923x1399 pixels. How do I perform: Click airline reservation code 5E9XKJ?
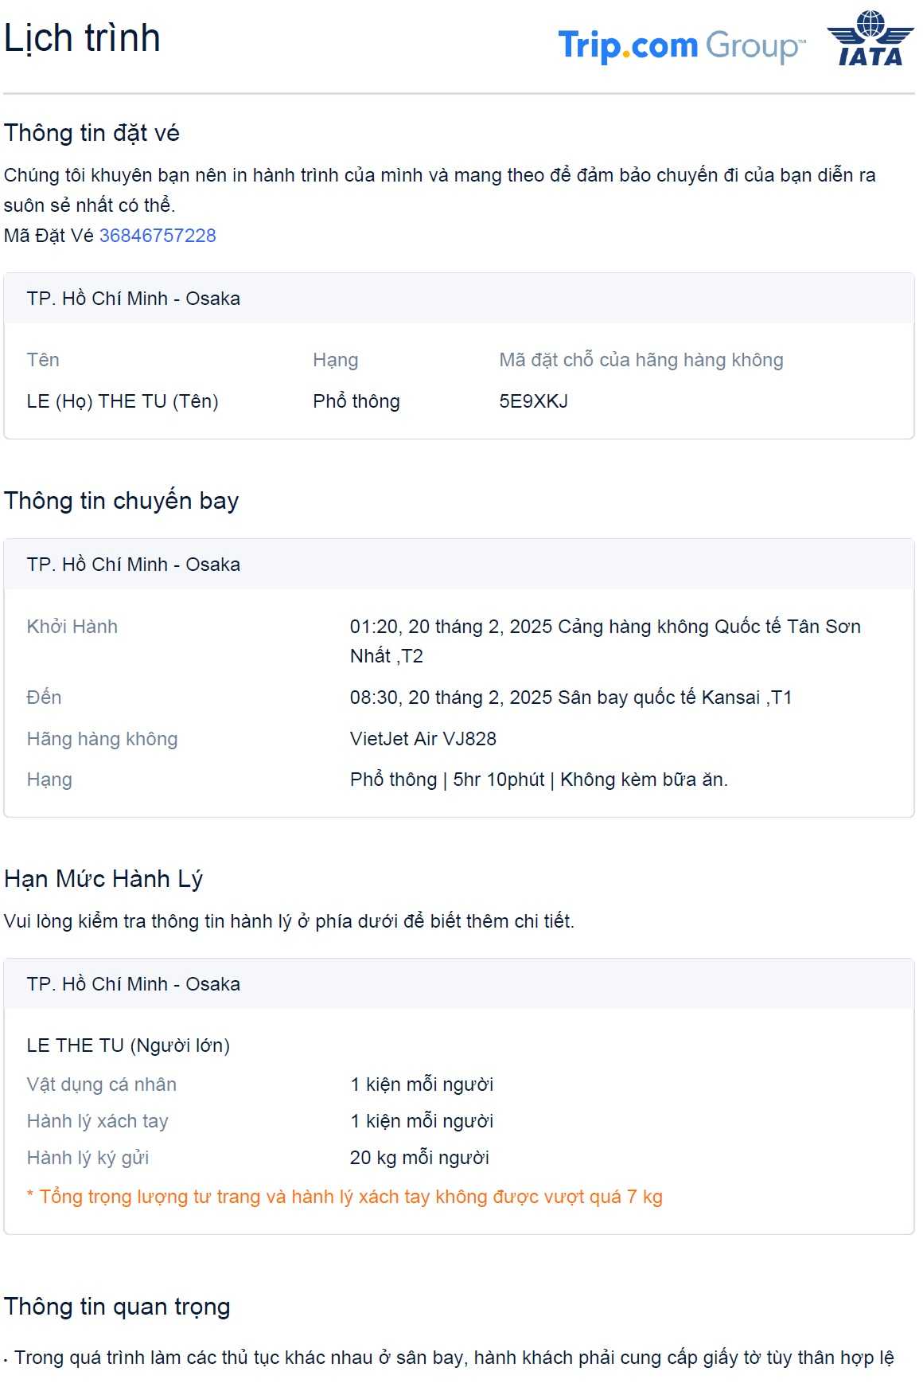533,401
